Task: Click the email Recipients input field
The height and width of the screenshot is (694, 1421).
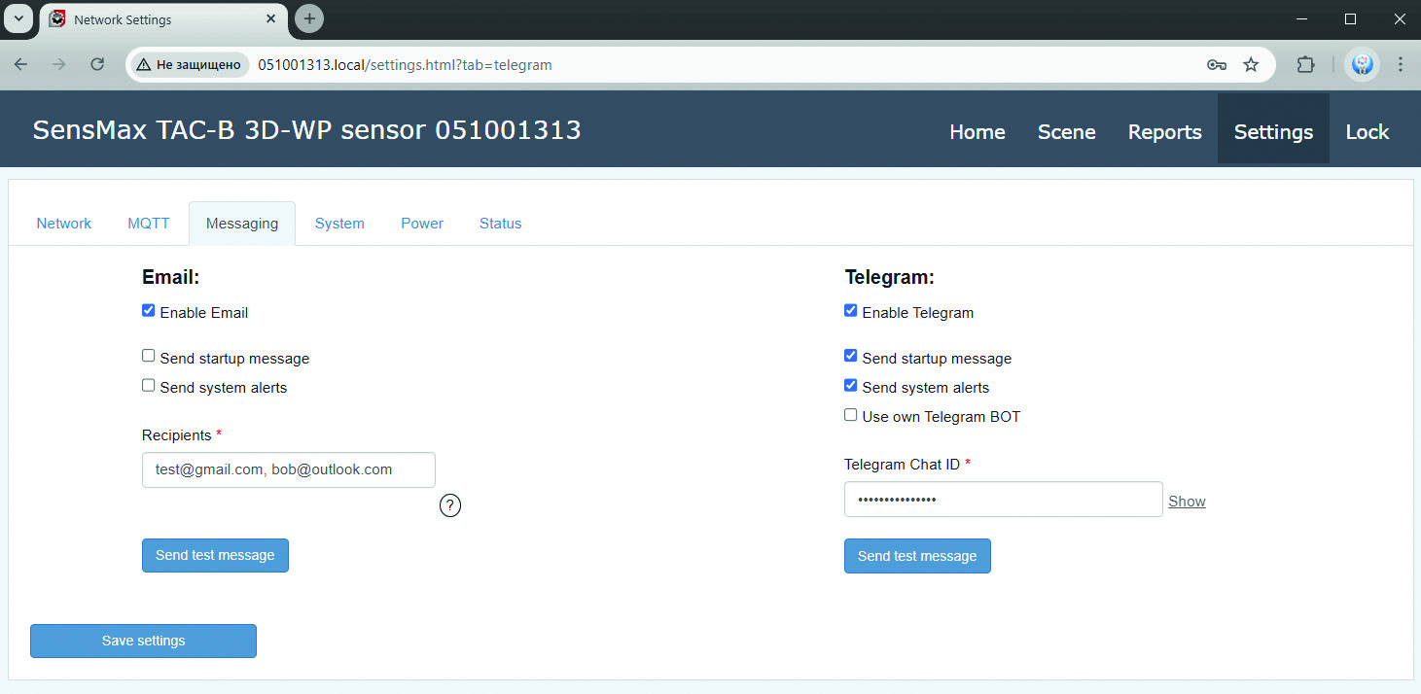Action: 289,469
